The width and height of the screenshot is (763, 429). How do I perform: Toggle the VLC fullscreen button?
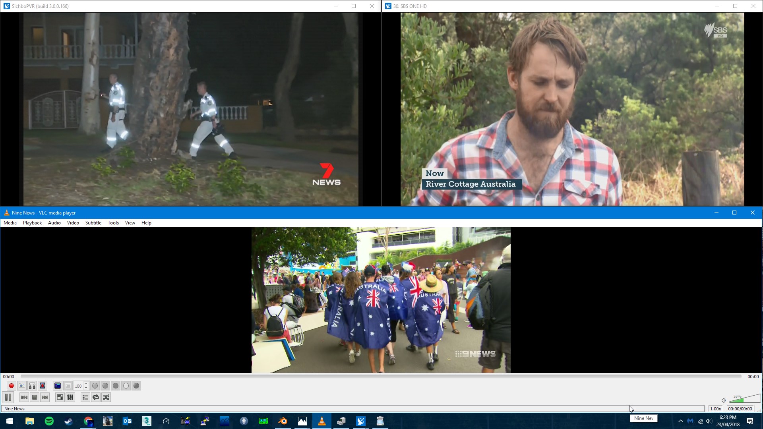[60, 397]
